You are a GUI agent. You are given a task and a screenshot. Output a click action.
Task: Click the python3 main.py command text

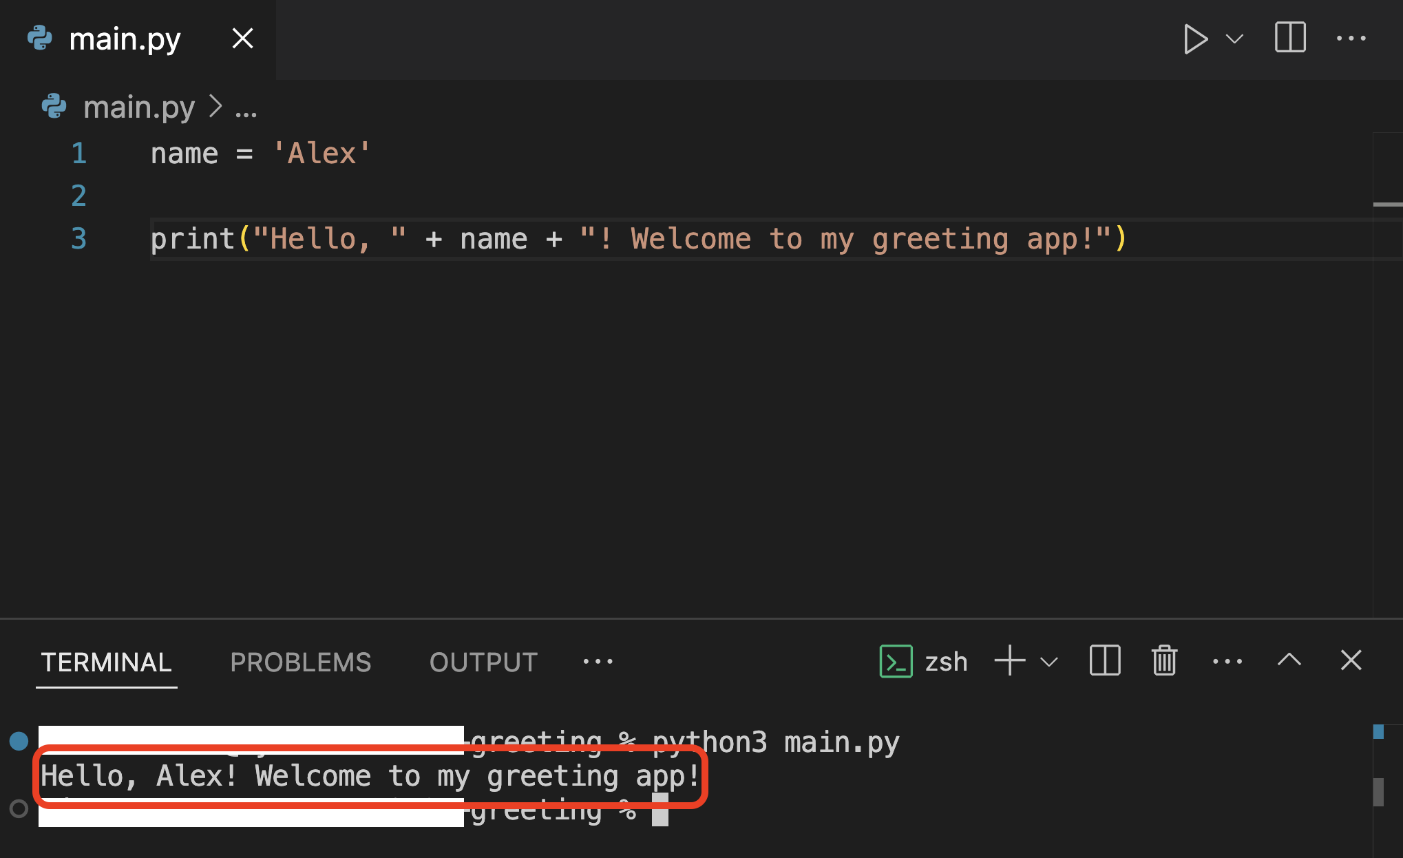point(776,742)
